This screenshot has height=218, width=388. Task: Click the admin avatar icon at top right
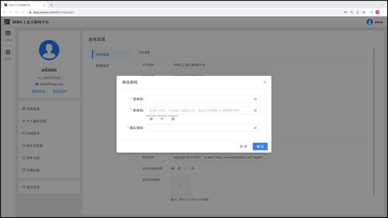click(370, 22)
